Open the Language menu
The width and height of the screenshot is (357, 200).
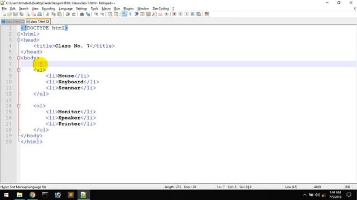coord(66,9)
